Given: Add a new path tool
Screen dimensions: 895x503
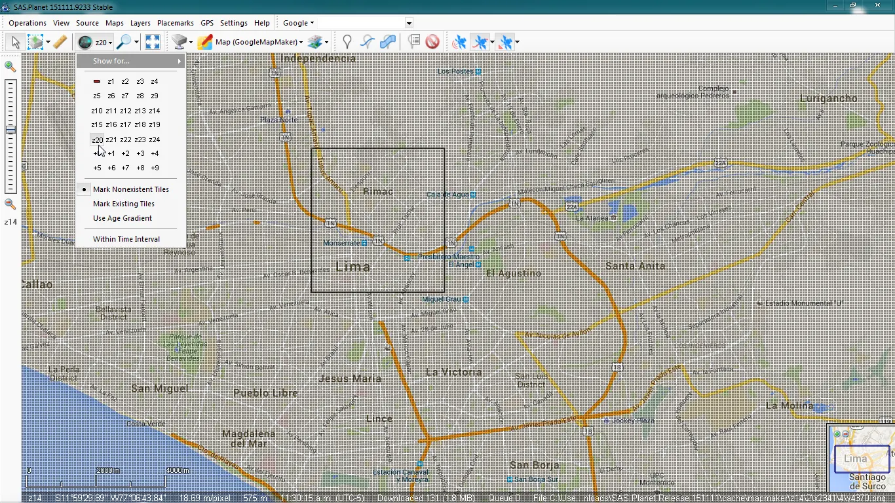Looking at the screenshot, I should (x=368, y=42).
